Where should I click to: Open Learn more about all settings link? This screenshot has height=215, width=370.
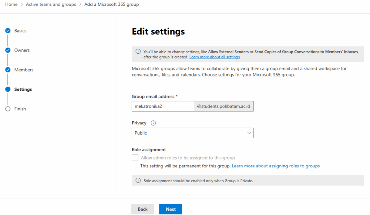click(x=214, y=57)
